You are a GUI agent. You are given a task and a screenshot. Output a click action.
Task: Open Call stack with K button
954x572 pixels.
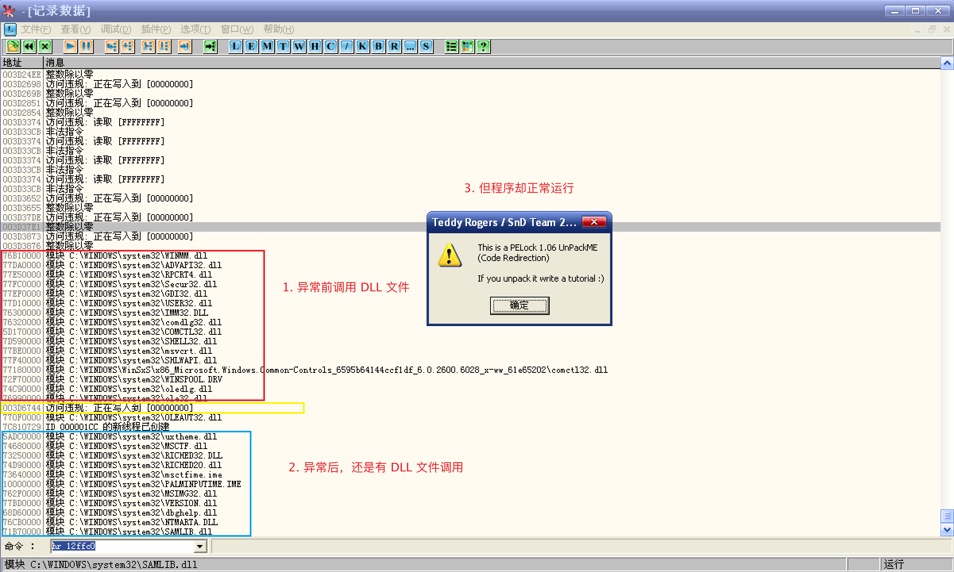click(x=363, y=46)
